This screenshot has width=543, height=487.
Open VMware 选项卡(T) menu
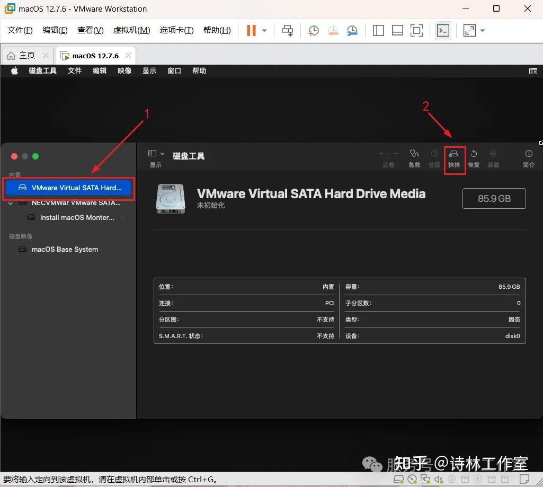tap(176, 31)
